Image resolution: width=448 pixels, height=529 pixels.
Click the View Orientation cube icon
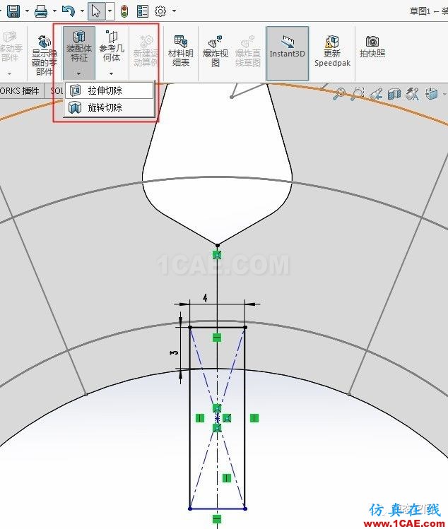click(431, 93)
